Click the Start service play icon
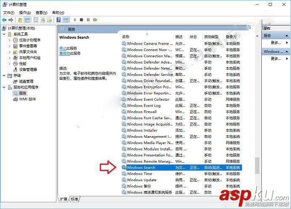The width and height of the screenshot is (291, 209). (x=75, y=20)
